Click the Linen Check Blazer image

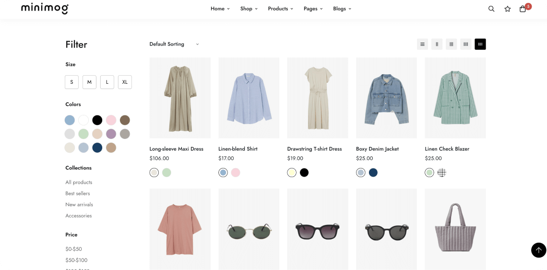point(455,98)
